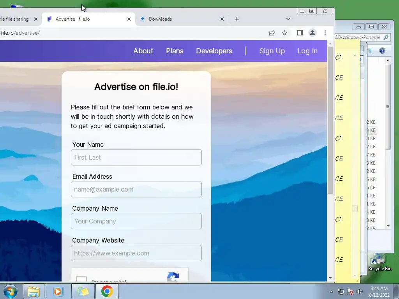This screenshot has height=299, width=399.
Task: Open the Chrome three-dot menu
Action: [x=325, y=33]
